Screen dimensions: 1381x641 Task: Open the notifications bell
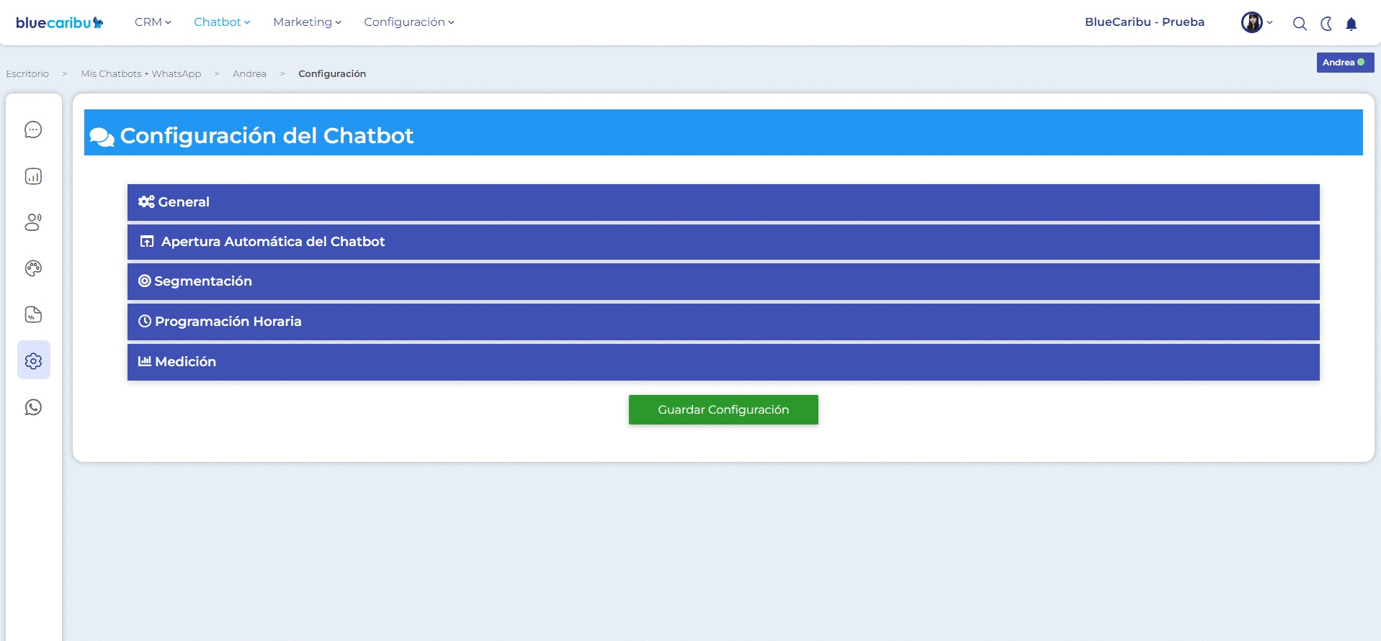(1351, 24)
